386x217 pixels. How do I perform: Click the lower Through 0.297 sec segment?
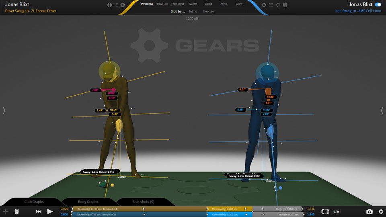pyautogui.click(x=278, y=215)
